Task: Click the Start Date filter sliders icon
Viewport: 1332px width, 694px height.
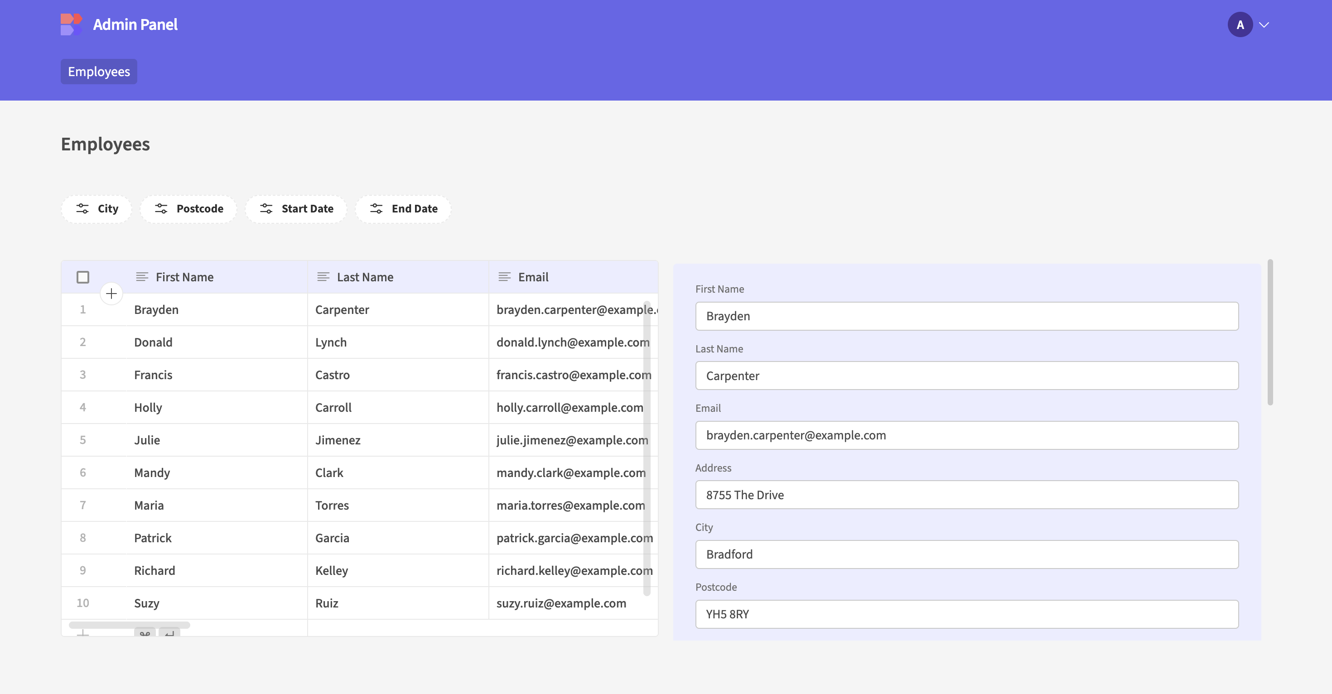Action: tap(266, 208)
